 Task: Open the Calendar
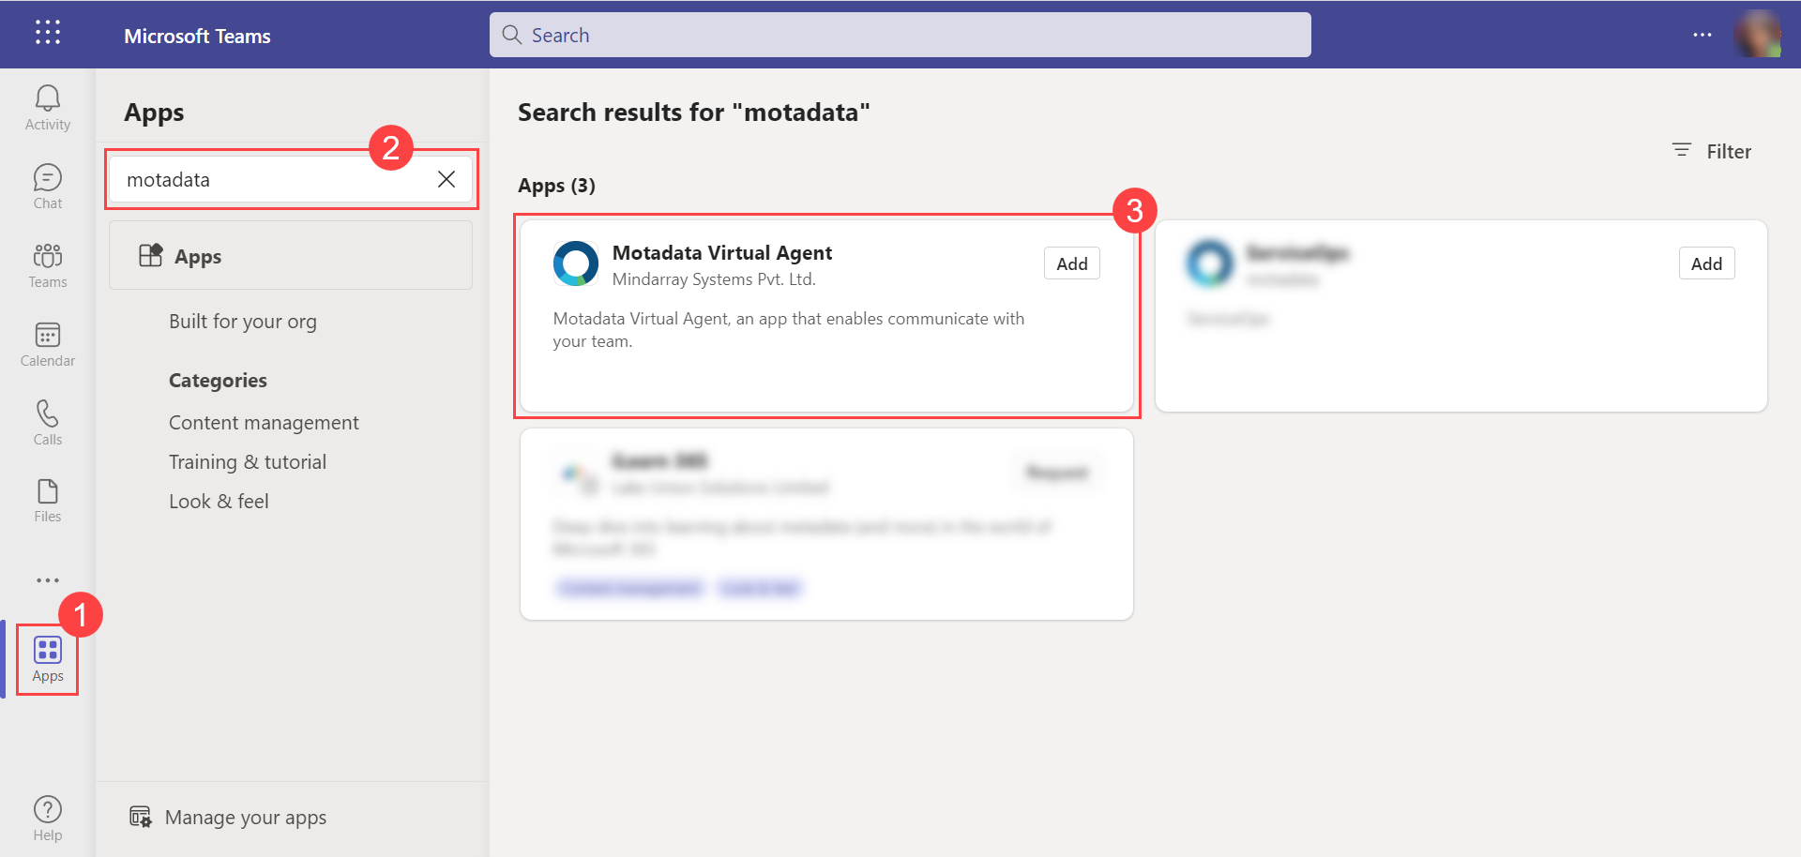tap(47, 343)
